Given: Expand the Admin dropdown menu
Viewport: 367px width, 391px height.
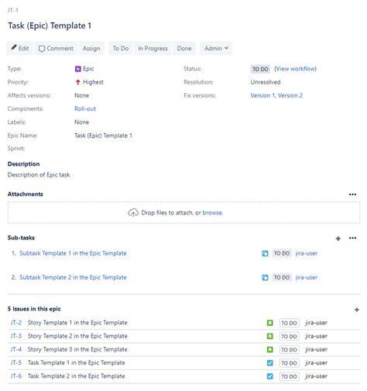Looking at the screenshot, I should point(216,48).
